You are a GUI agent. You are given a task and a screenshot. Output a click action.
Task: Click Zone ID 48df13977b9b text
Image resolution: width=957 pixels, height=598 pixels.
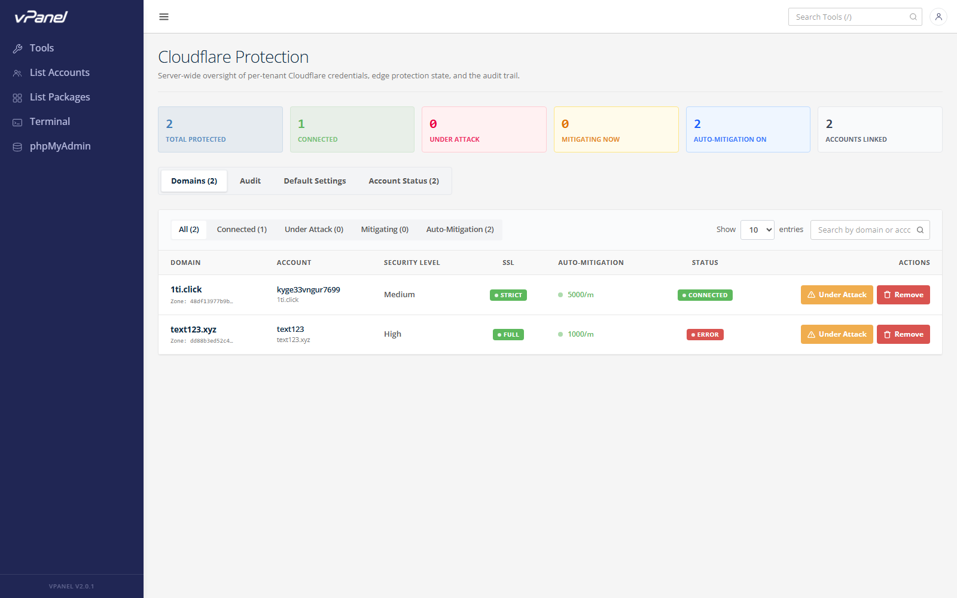(x=202, y=301)
